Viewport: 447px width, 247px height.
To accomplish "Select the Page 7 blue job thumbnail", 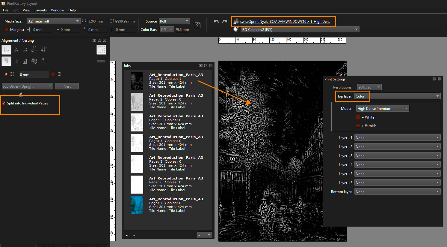I will 137,205.
